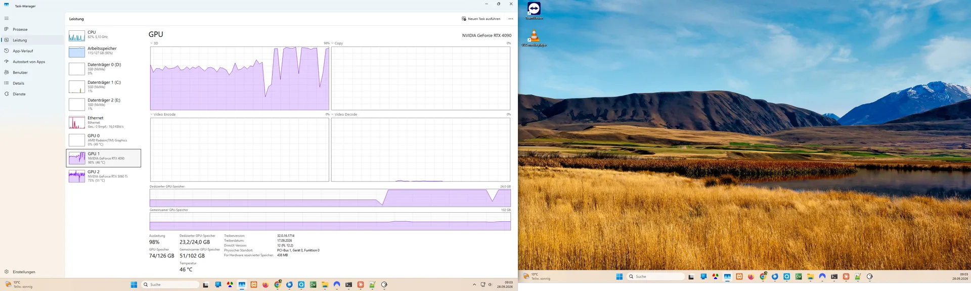Select the CPU performance graph item
971x291 pixels.
pos(104,35)
